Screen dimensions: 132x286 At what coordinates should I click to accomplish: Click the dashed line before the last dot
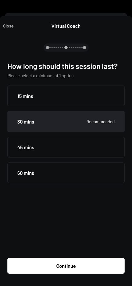(x=75, y=48)
